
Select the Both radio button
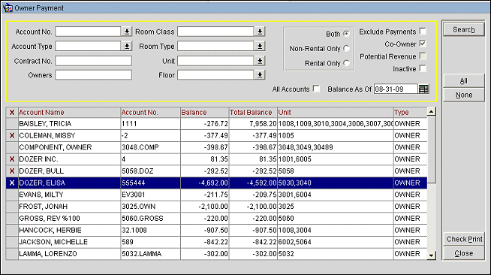tap(346, 34)
